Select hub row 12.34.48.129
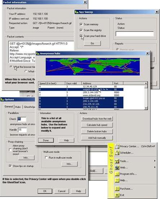 81,87
